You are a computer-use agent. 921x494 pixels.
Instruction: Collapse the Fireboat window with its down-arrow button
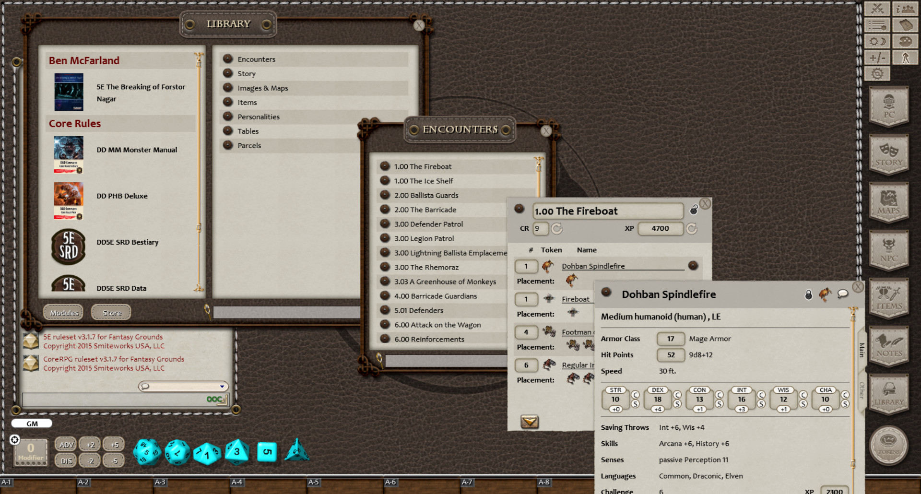coord(530,421)
